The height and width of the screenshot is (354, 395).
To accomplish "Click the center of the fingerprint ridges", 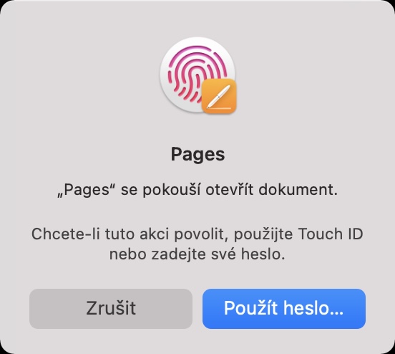I will tap(194, 75).
